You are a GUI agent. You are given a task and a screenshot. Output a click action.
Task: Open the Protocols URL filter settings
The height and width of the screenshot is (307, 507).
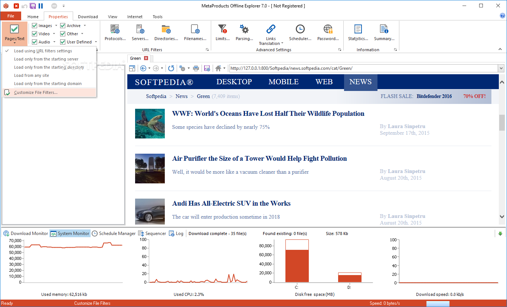(115, 33)
